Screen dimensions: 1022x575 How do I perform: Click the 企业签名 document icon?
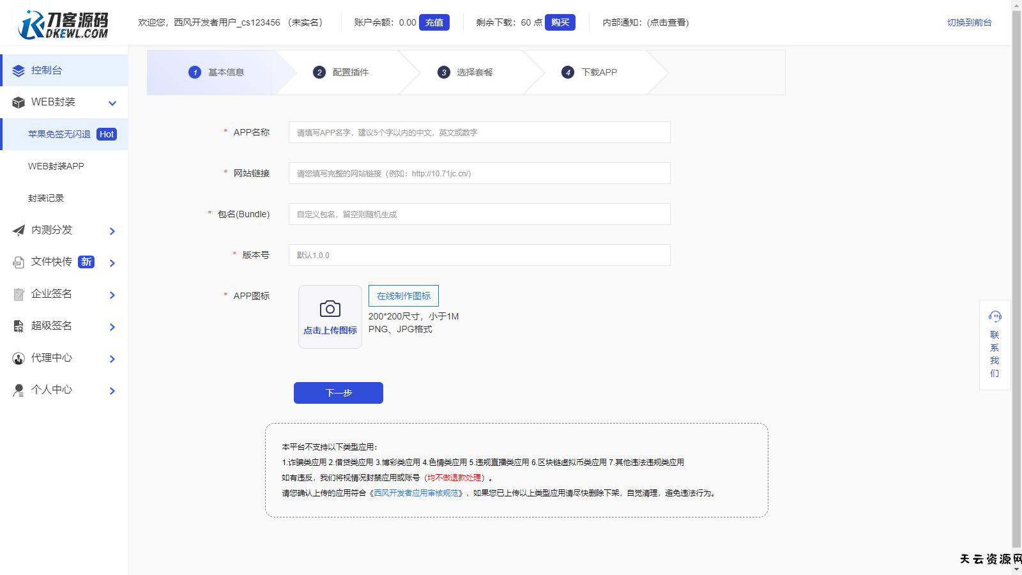click(19, 295)
